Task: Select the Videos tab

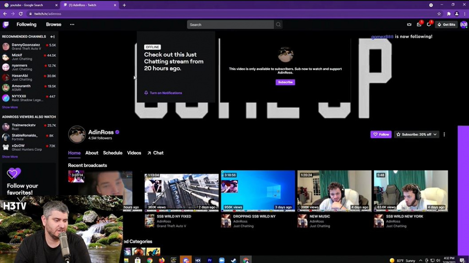Action: (134, 153)
